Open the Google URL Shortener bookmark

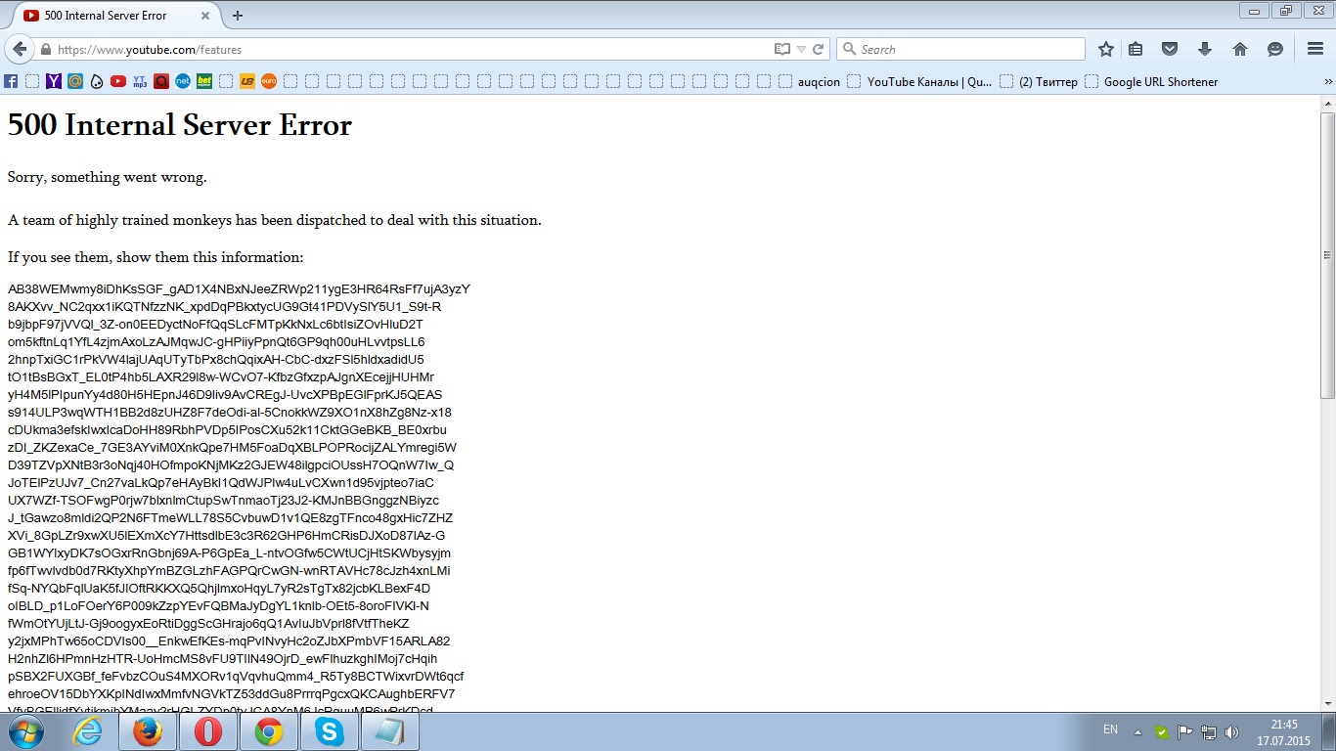click(x=1151, y=81)
